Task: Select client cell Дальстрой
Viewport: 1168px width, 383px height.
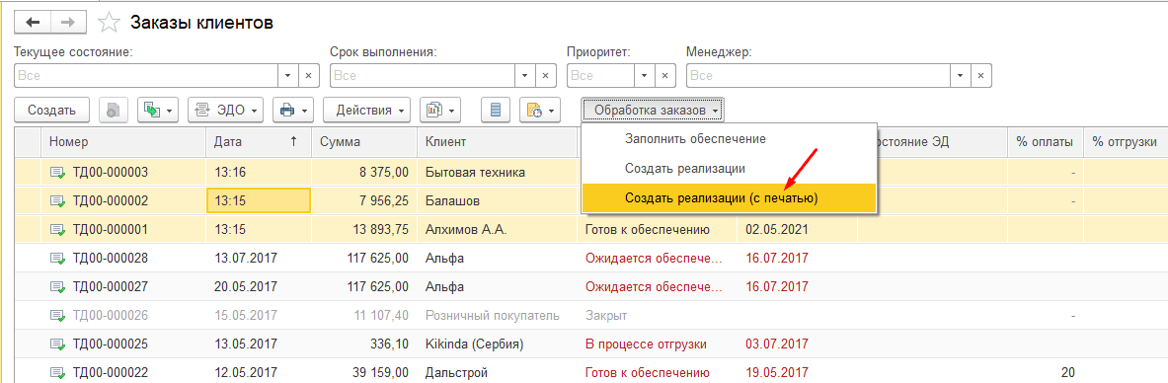Action: [x=497, y=372]
